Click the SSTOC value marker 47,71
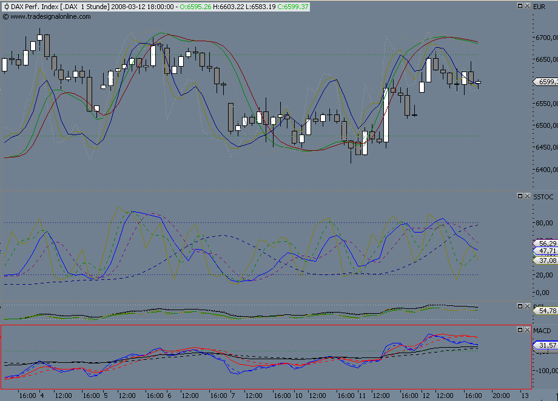The height and width of the screenshot is (401, 558). tap(546, 251)
